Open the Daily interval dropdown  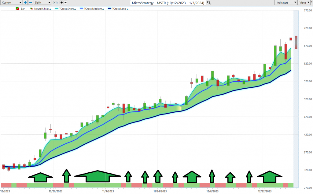tap(42, 2)
